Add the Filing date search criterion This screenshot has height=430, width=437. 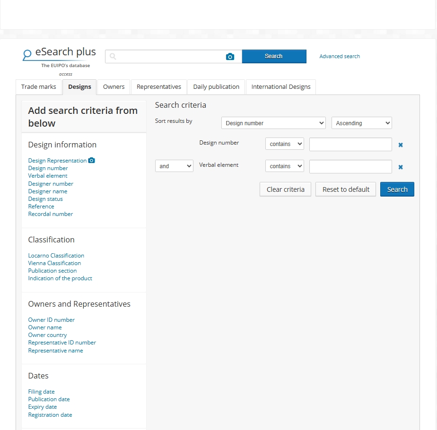[x=41, y=392]
